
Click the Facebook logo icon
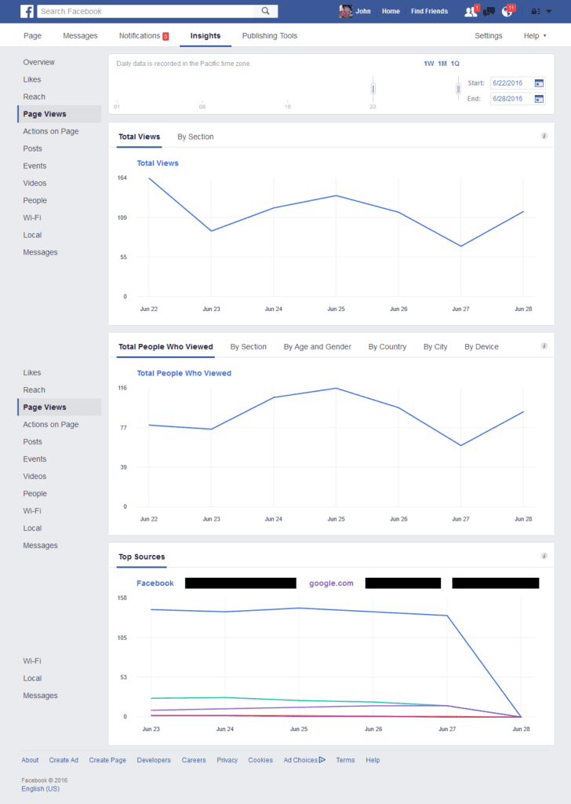click(27, 11)
